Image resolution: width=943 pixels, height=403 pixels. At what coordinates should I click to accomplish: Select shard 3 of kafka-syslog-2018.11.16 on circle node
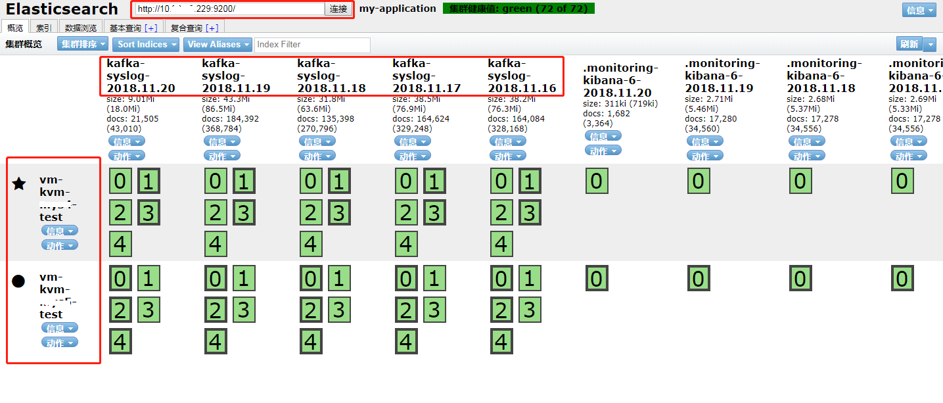530,310
